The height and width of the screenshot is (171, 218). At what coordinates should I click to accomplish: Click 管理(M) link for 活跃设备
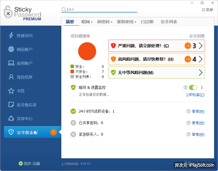pos(198,111)
